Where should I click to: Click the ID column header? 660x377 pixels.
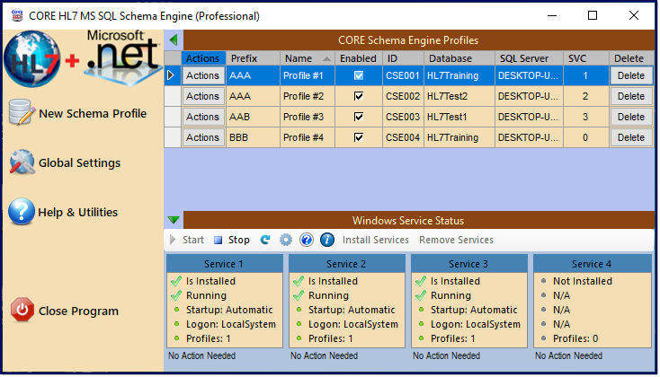pos(403,58)
